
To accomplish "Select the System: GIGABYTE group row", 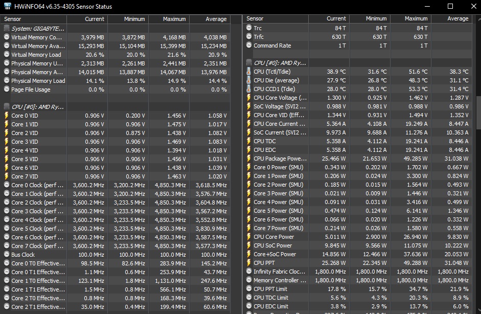I will [x=116, y=29].
